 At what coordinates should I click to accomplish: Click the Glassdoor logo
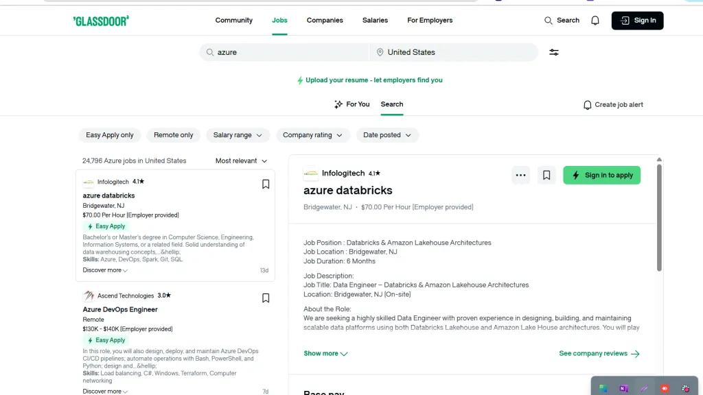(x=101, y=21)
